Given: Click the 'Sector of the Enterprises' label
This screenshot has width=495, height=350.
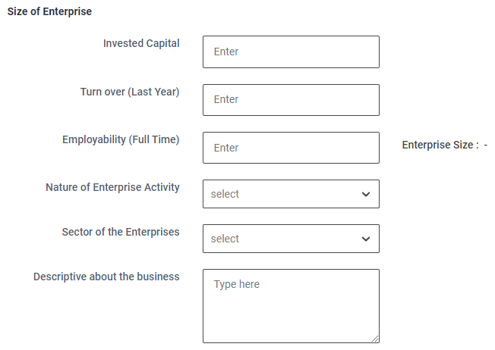Looking at the screenshot, I should point(121,231).
